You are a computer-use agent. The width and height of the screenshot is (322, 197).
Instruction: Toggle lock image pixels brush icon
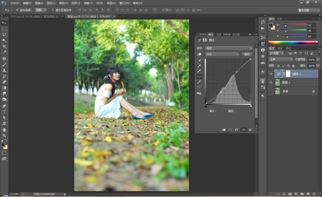pos(283,66)
